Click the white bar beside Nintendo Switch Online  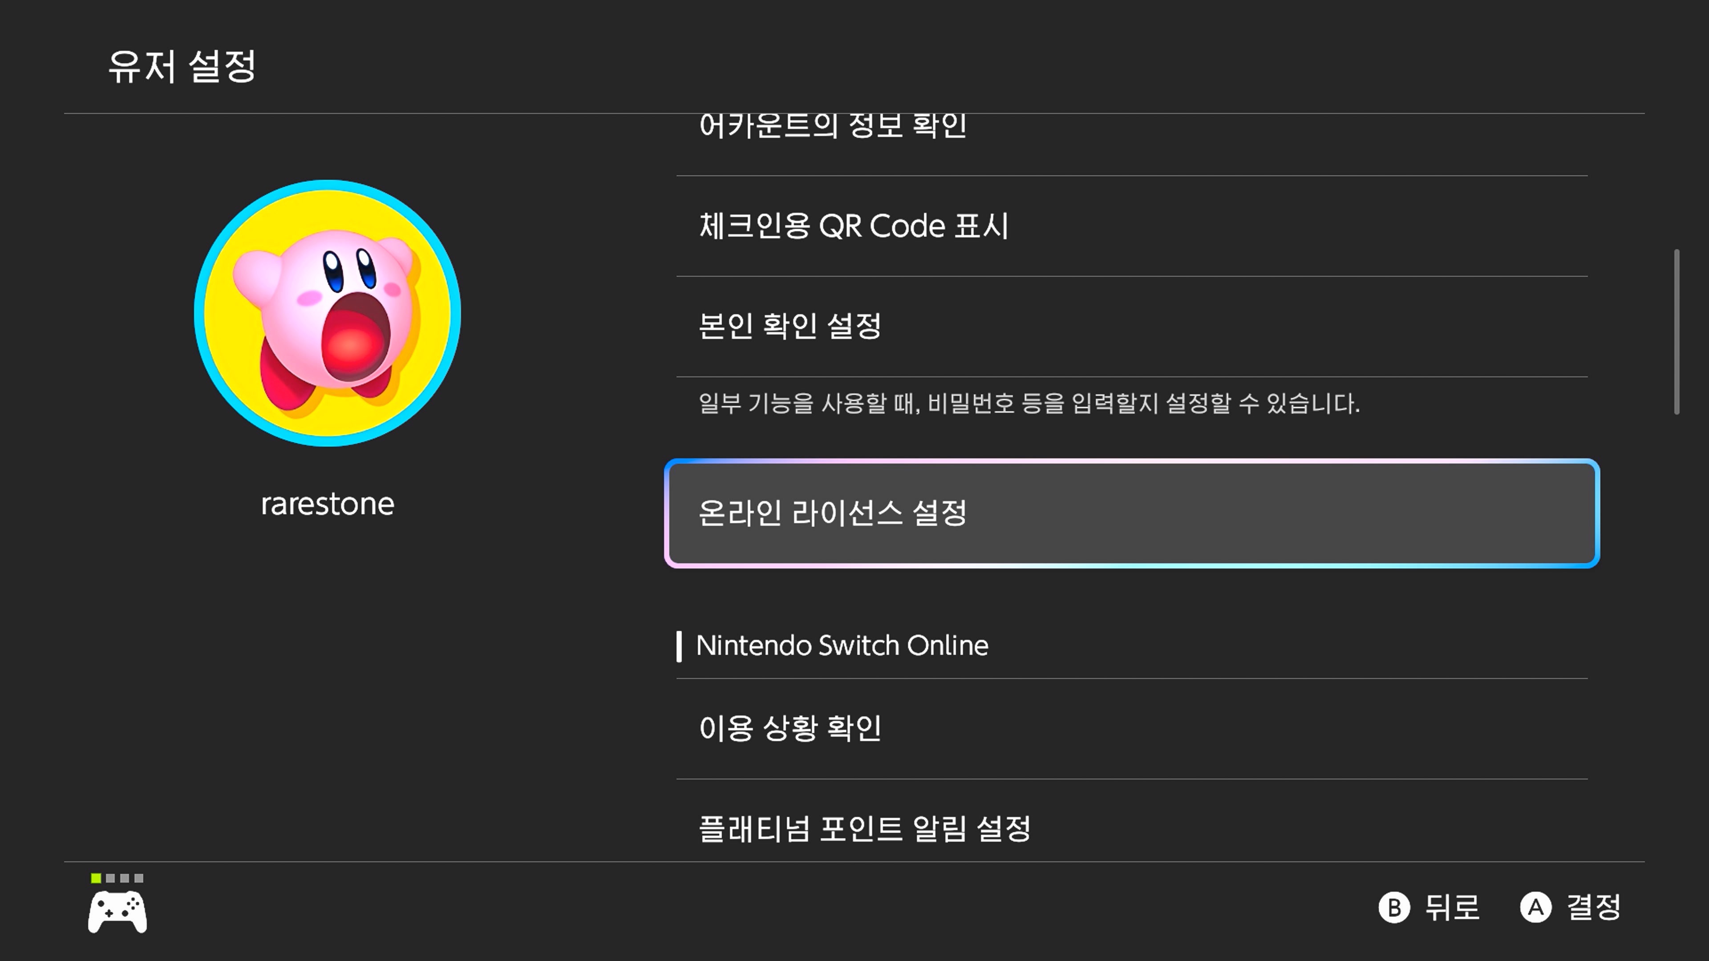[679, 646]
